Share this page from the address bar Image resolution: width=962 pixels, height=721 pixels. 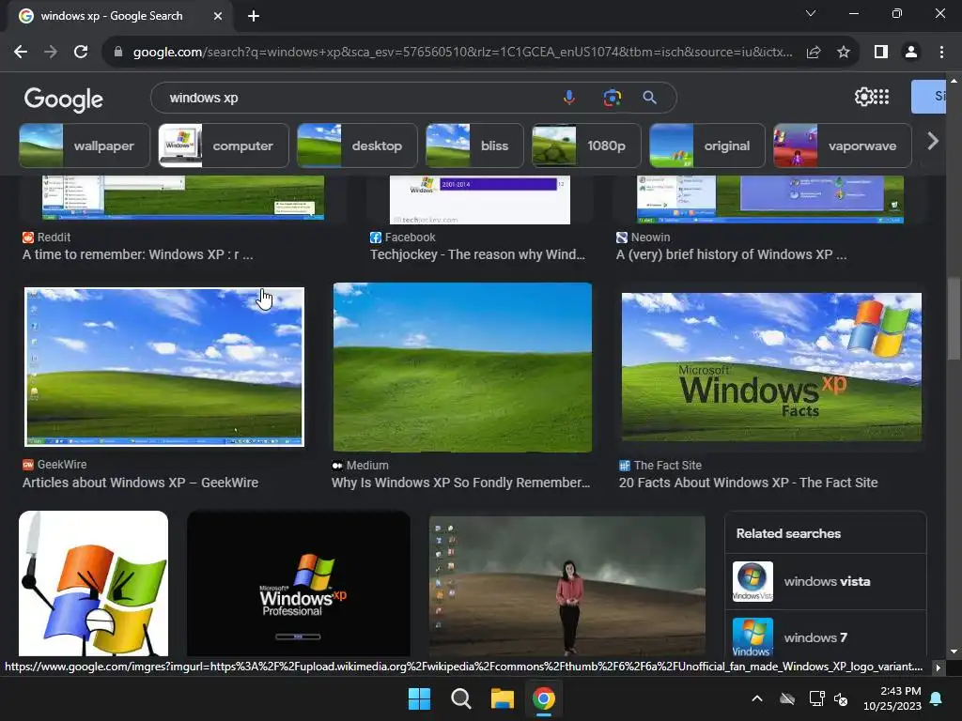point(814,53)
